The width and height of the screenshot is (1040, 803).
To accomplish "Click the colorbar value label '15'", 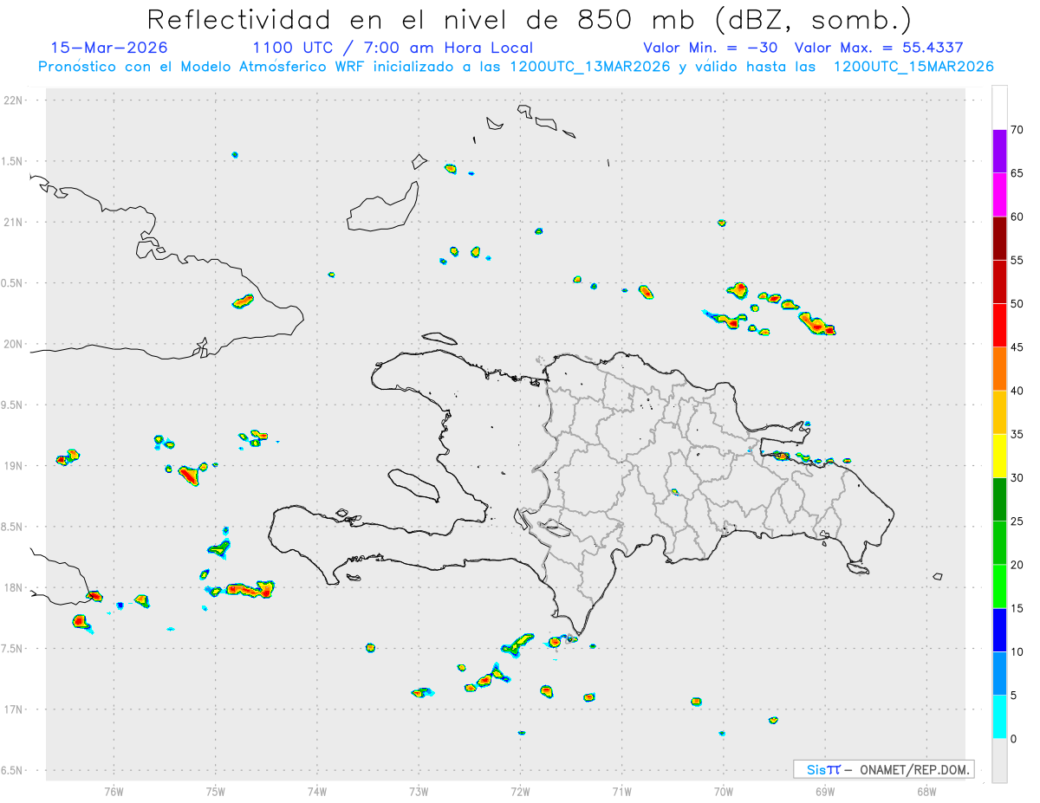I will (1017, 608).
